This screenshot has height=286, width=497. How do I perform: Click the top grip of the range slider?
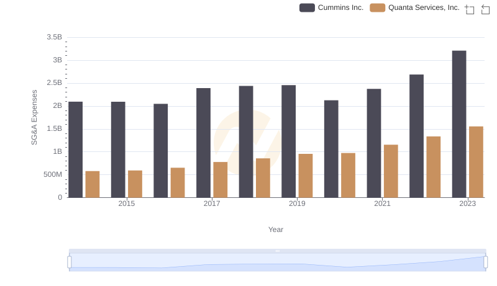pyautogui.click(x=277, y=251)
